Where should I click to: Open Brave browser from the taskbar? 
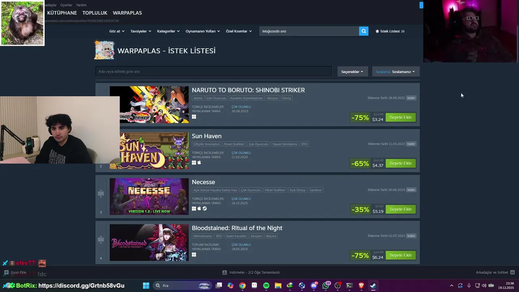(361, 286)
